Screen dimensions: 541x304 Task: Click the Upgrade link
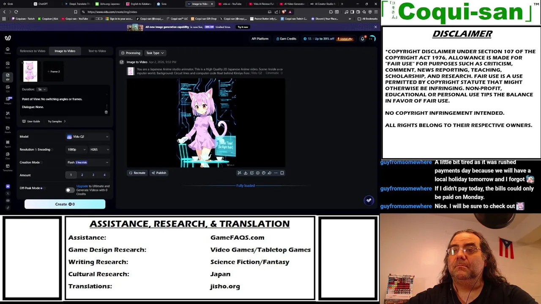(82, 186)
